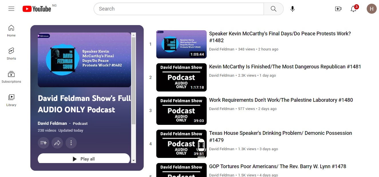This screenshot has width=379, height=177.
Task: Open episode #1480 thumbnail
Action: click(x=181, y=111)
